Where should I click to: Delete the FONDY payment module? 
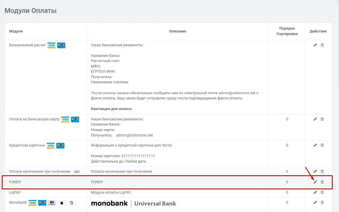(322, 182)
